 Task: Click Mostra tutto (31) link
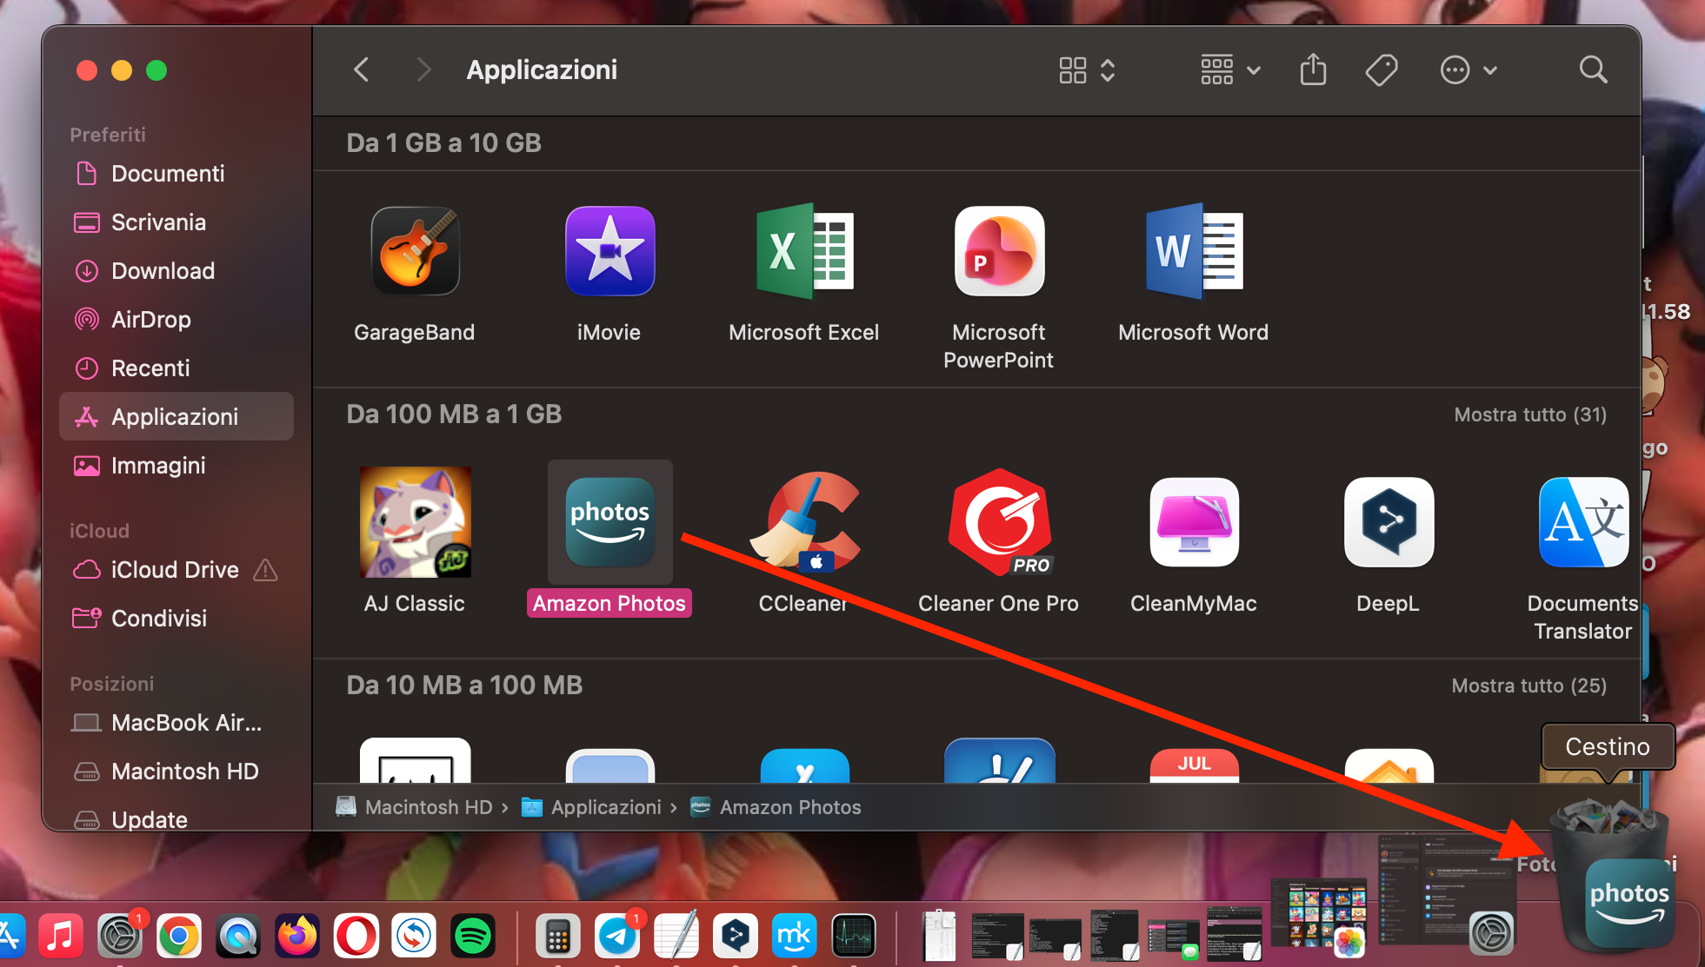coord(1530,414)
